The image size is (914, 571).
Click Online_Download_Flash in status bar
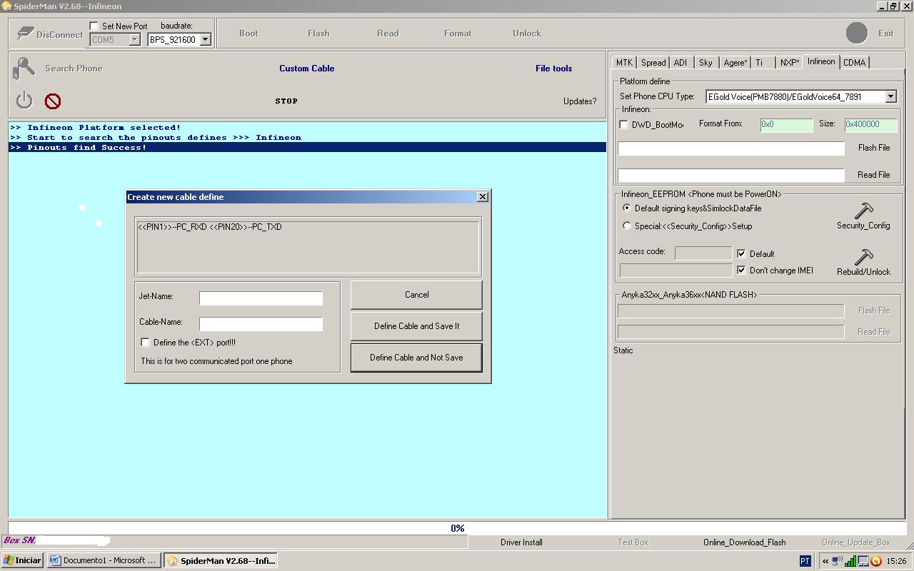click(744, 542)
